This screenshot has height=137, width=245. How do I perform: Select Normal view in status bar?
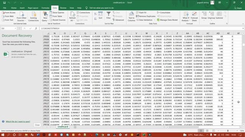201,131
